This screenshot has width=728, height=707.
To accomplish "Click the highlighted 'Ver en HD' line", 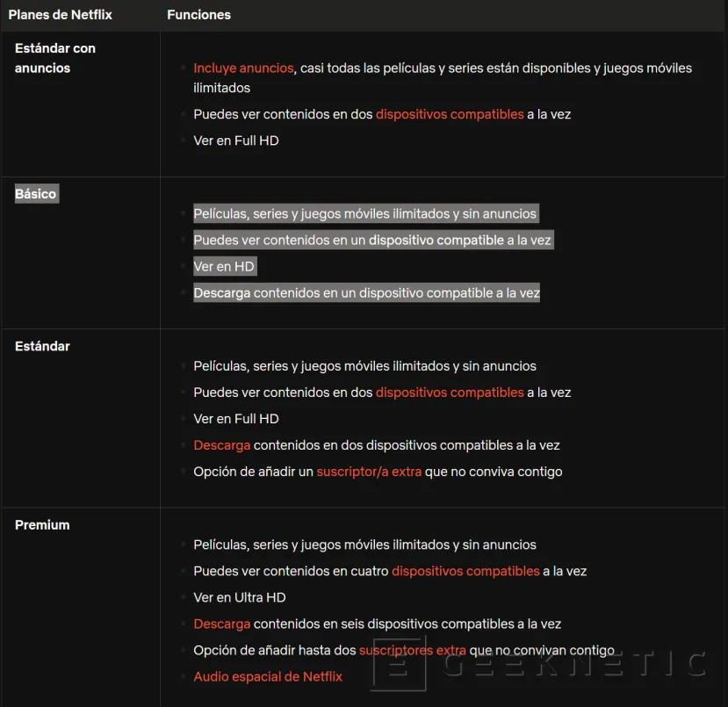I will [225, 266].
